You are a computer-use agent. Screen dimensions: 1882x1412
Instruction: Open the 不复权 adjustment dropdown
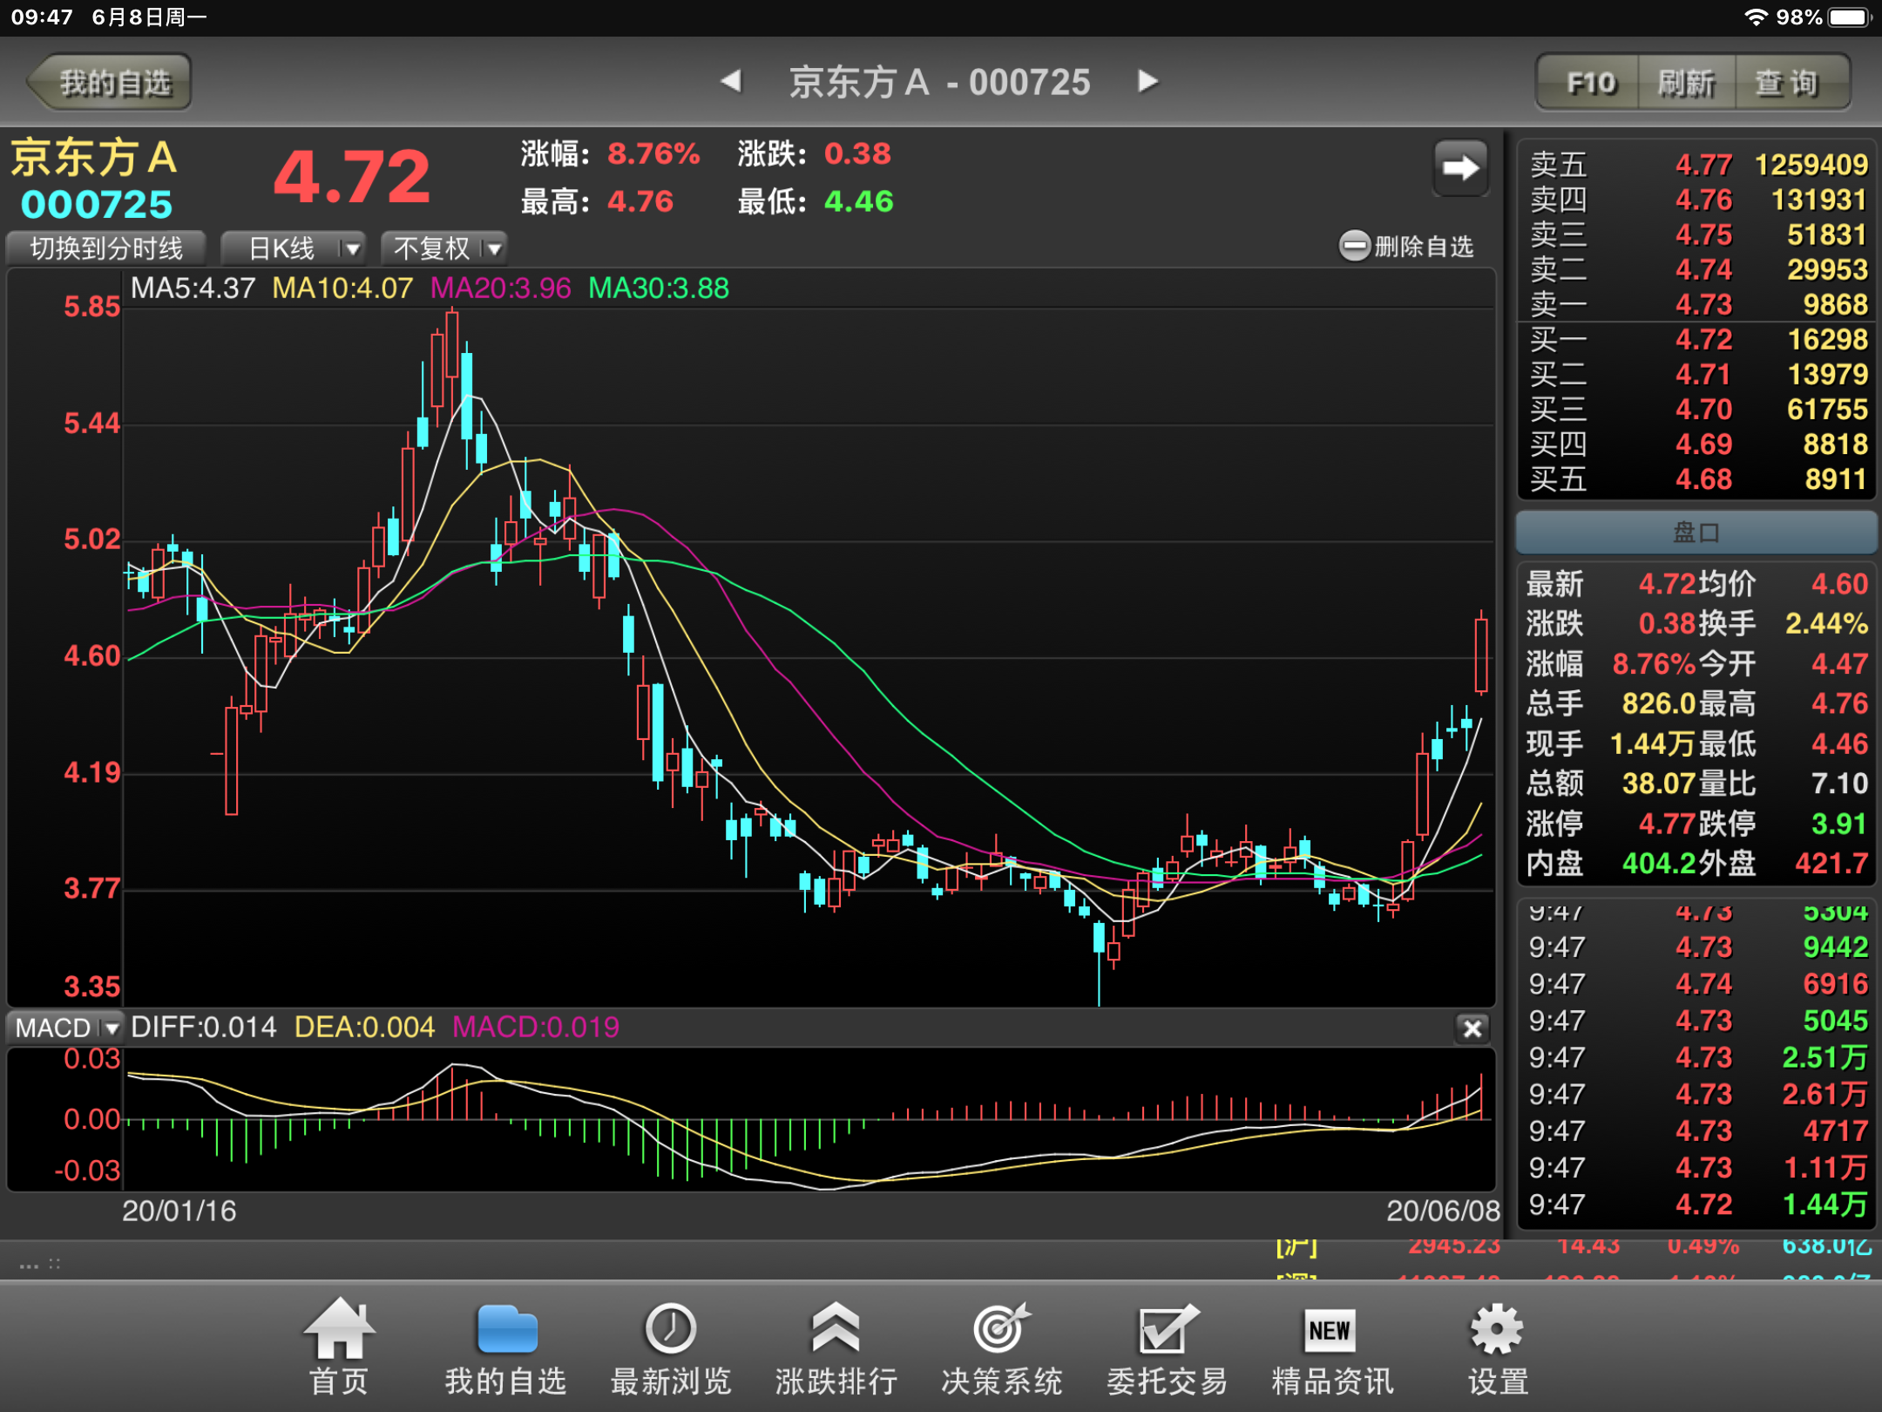pos(444,248)
